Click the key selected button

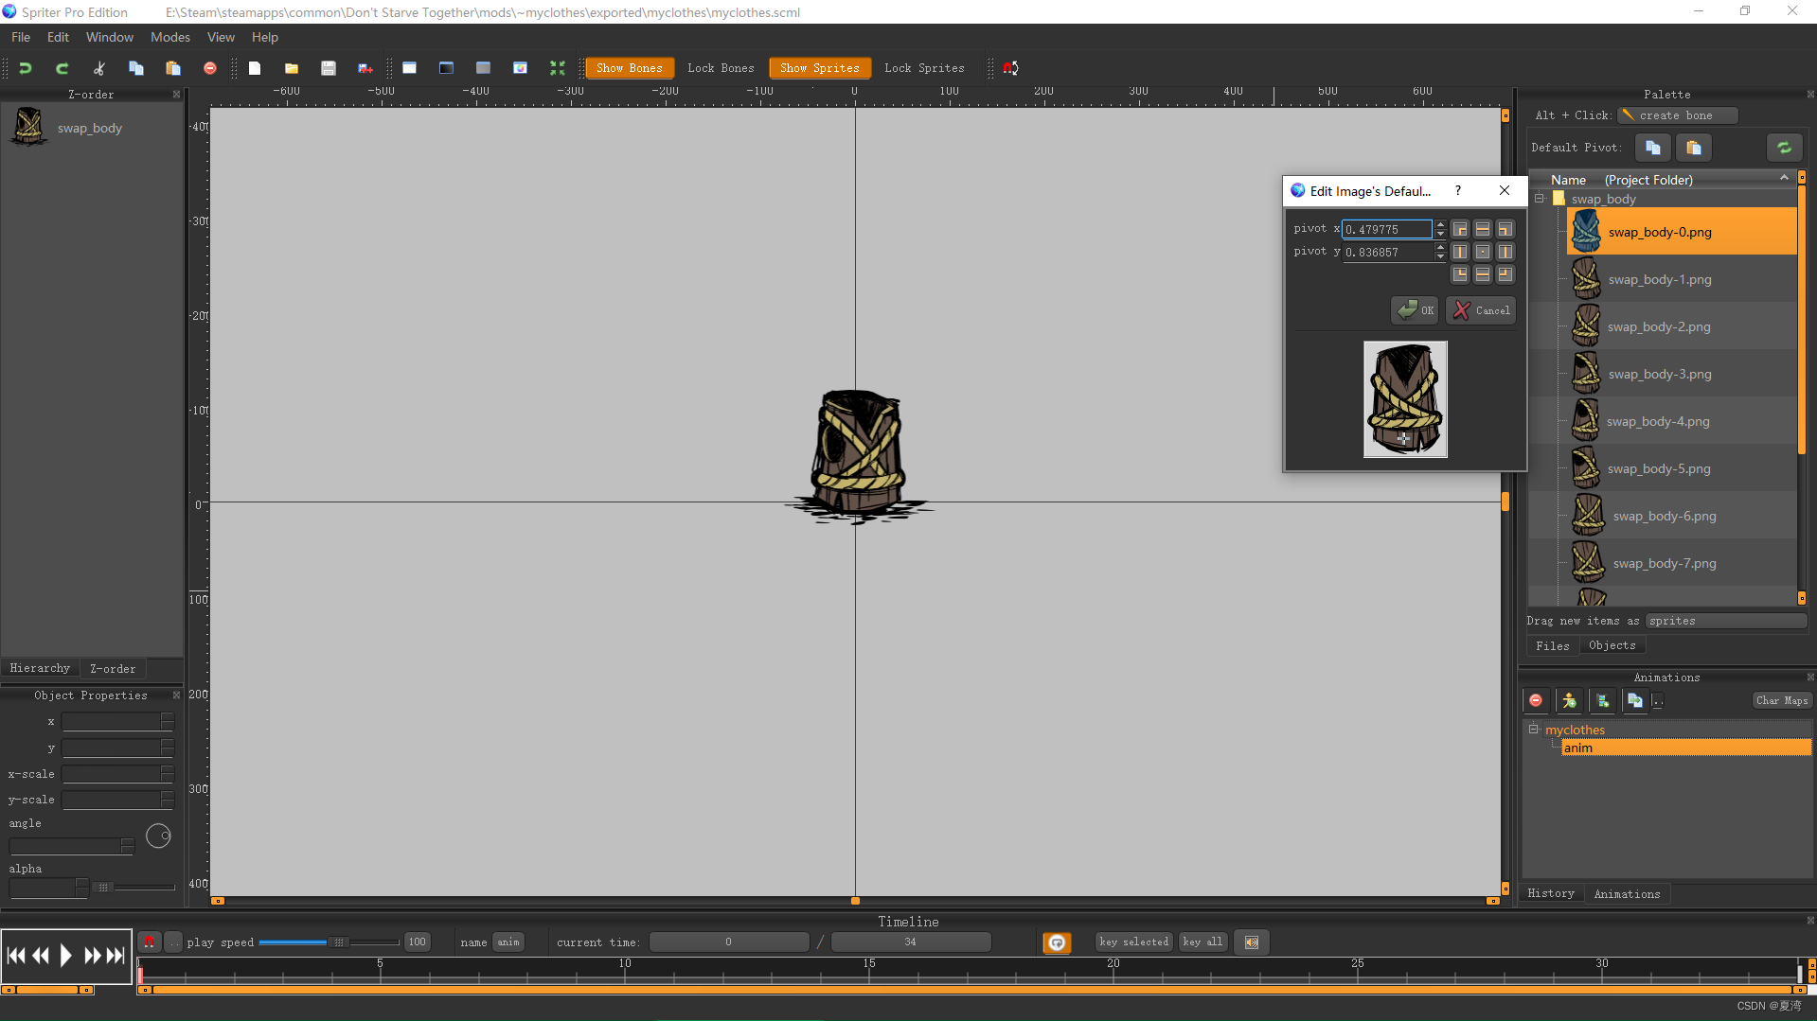tap(1133, 942)
